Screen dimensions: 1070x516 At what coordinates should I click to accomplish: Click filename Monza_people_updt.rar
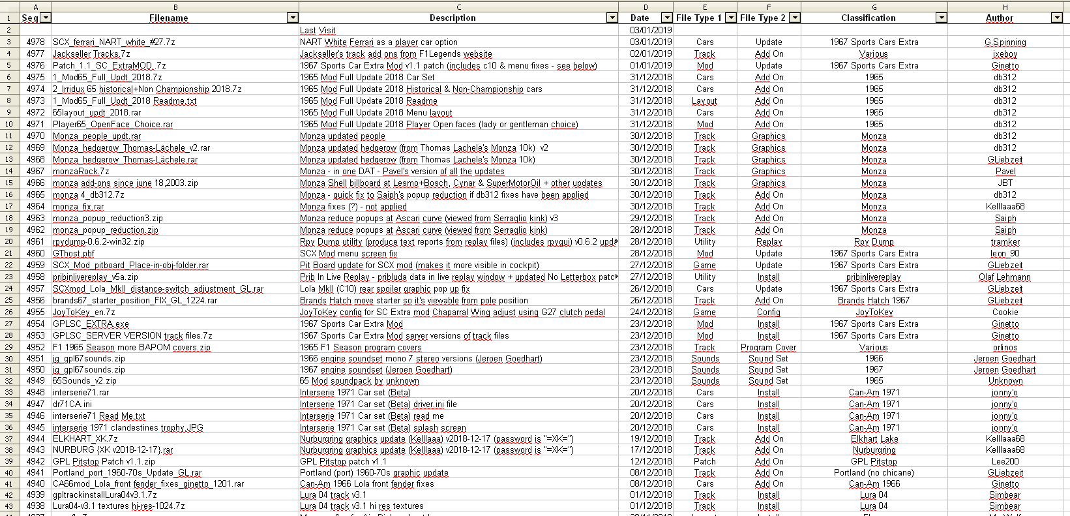click(x=97, y=136)
